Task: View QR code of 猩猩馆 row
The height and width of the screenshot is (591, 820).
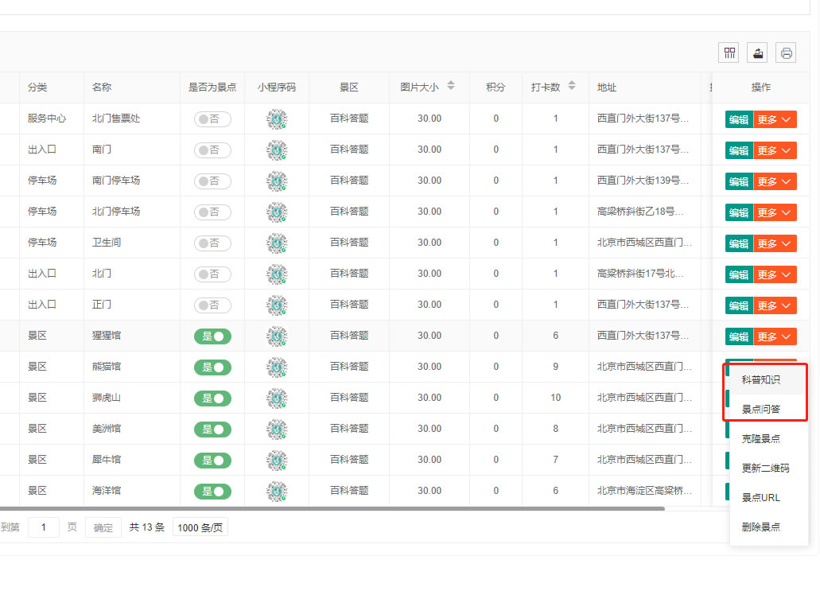Action: pos(277,336)
